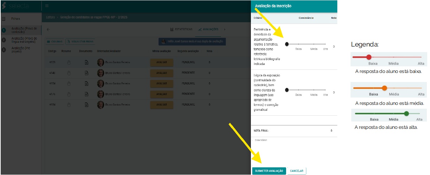Click the Recurso hand icon in row #184

(69, 105)
